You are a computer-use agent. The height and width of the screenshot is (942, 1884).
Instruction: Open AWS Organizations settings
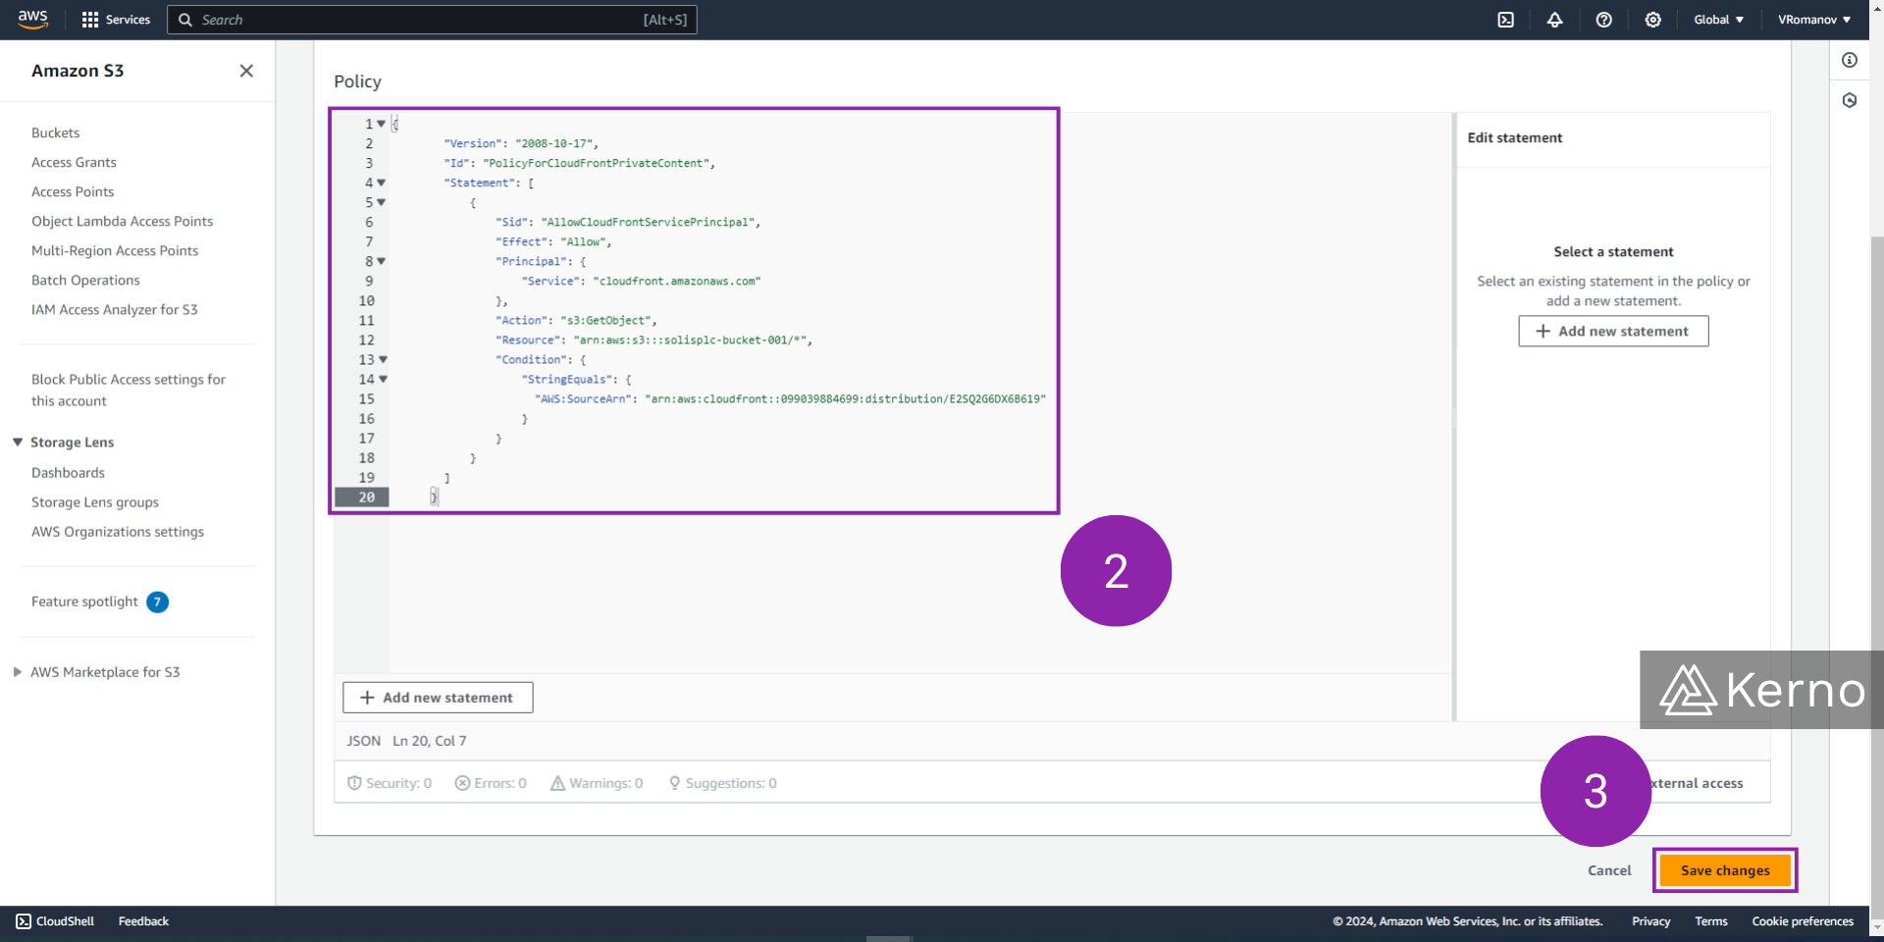pyautogui.click(x=118, y=532)
